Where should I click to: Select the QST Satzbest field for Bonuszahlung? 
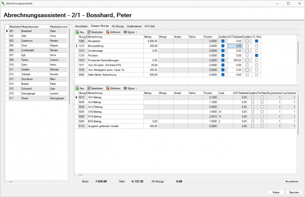pos(235,46)
